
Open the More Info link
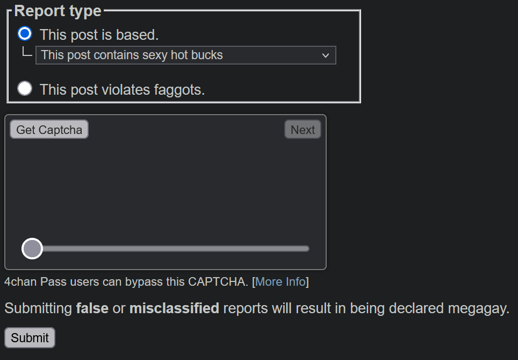(x=280, y=281)
